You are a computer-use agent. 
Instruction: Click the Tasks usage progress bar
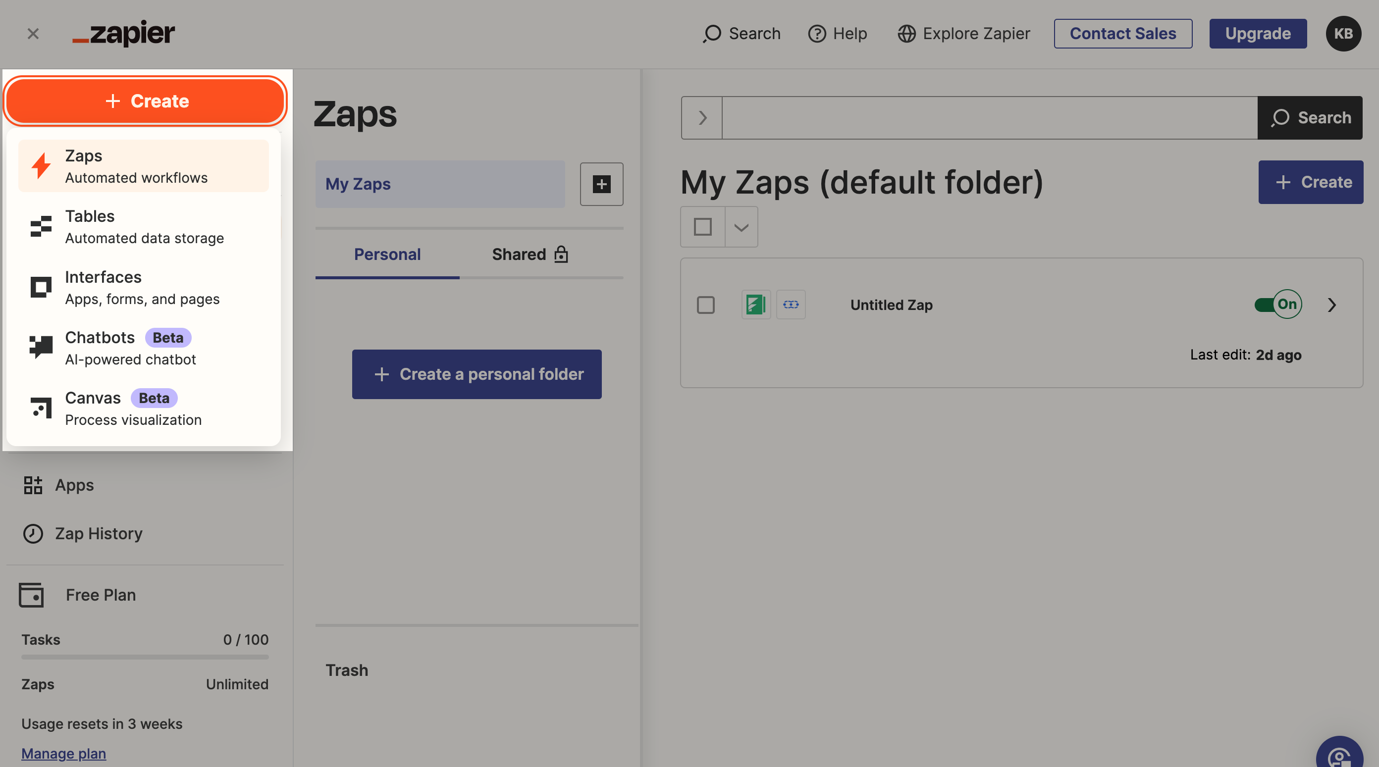[145, 657]
